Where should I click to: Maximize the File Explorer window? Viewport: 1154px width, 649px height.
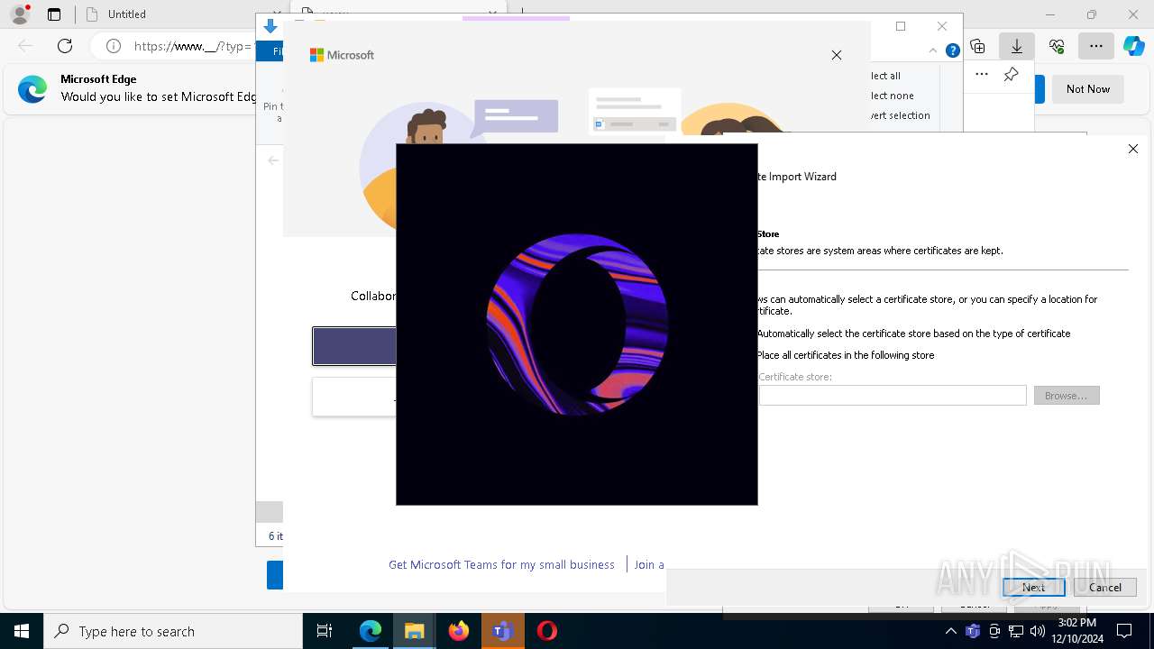tap(901, 26)
